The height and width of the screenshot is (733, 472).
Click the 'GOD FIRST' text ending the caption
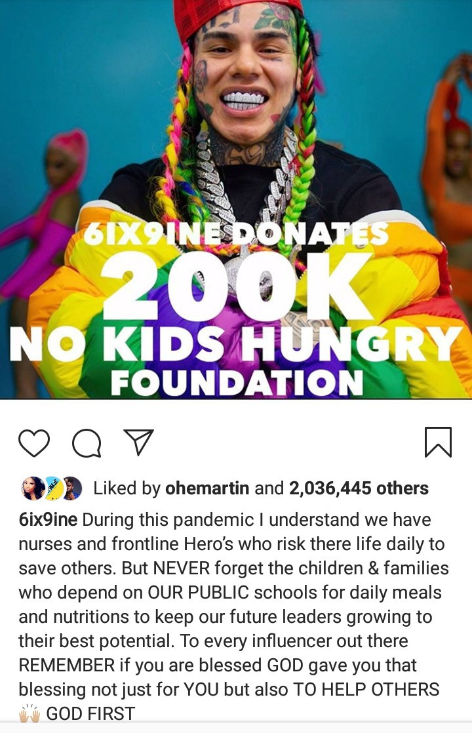coord(90,714)
